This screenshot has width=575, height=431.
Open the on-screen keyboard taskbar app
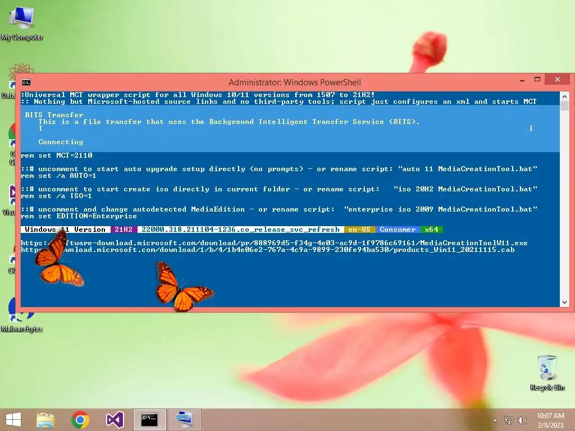point(184,420)
